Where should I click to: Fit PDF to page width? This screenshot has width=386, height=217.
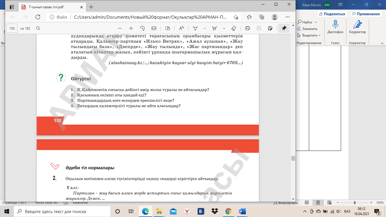tap(154, 28)
